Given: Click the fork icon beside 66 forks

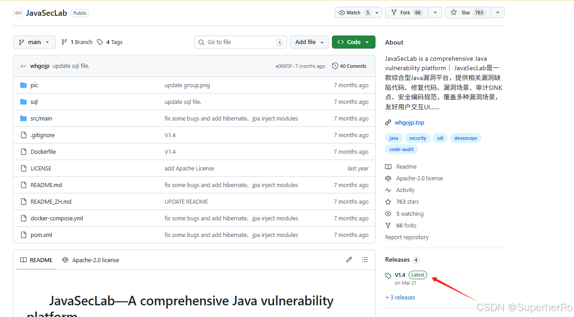Looking at the screenshot, I should [x=389, y=225].
